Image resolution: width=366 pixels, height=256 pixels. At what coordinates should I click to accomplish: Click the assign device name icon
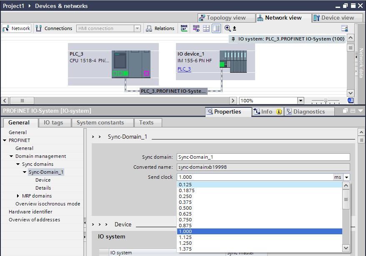[x=184, y=28]
